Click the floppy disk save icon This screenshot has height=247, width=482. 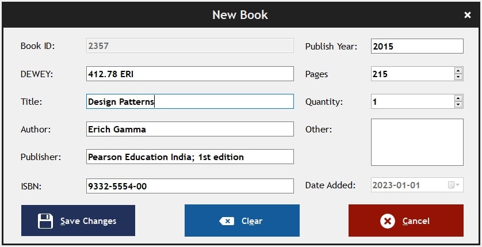45,221
